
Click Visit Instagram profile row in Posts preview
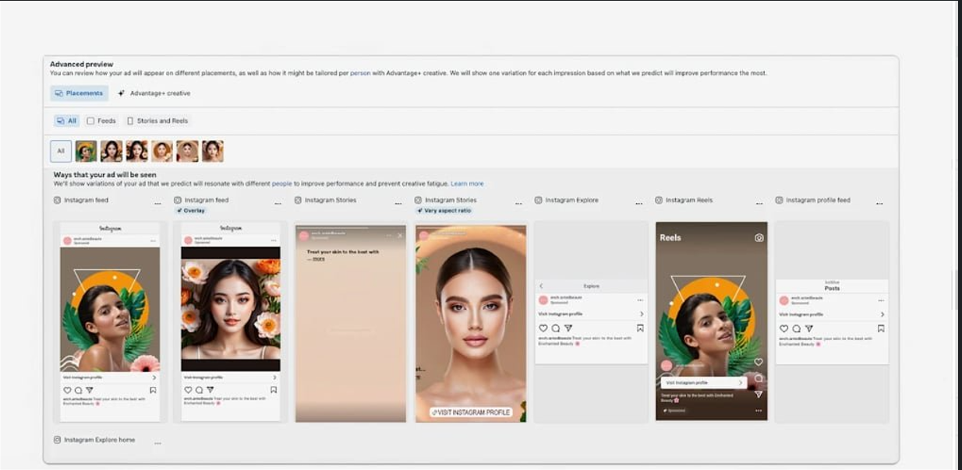coord(832,314)
